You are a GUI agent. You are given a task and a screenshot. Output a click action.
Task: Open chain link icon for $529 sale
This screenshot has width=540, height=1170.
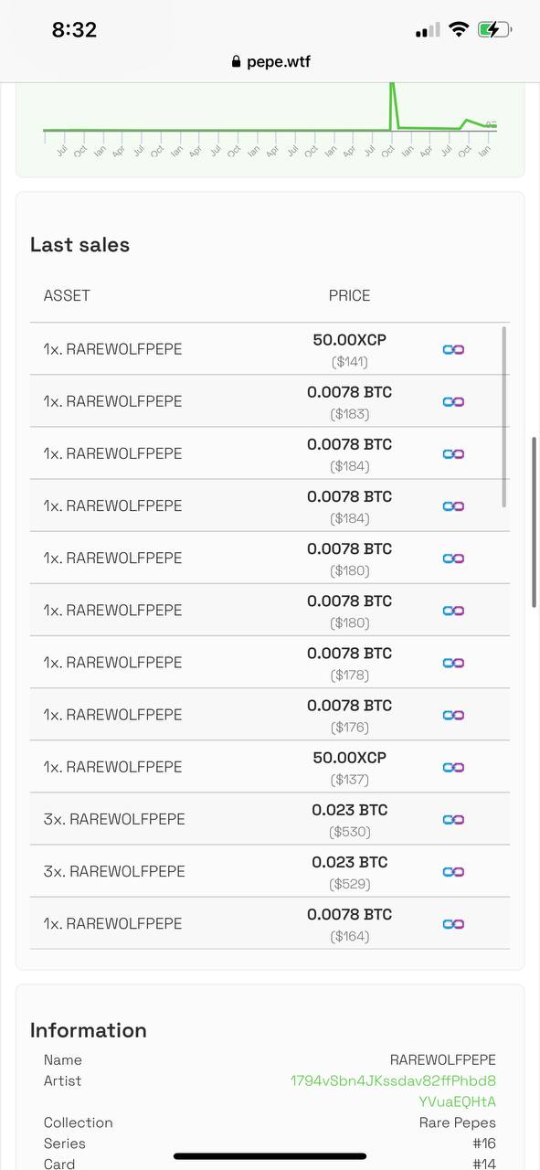tap(453, 871)
